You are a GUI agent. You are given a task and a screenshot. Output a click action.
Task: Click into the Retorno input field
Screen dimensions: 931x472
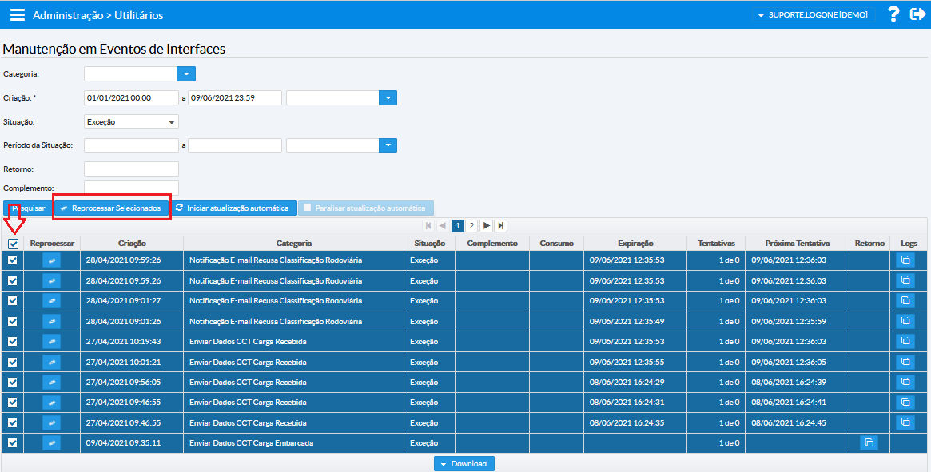coord(131,169)
